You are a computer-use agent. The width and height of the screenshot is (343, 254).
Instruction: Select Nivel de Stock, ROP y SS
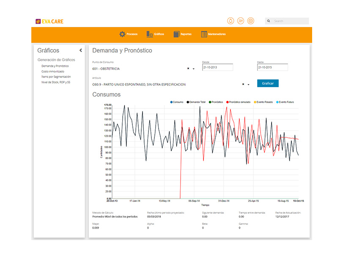pyautogui.click(x=56, y=82)
